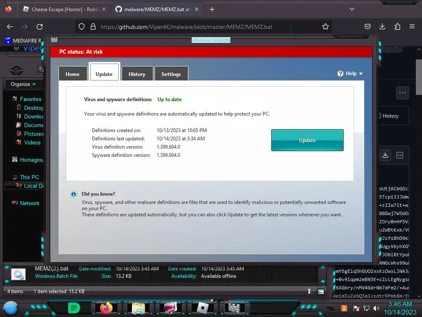This screenshot has height=317, width=422.
Task: Open the monitor app in taskbar
Action: point(170,308)
